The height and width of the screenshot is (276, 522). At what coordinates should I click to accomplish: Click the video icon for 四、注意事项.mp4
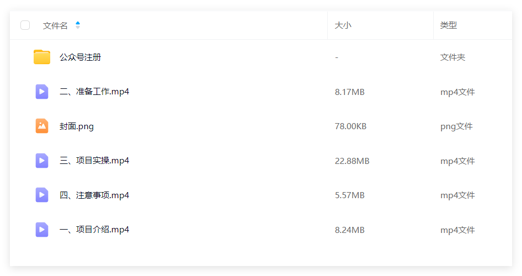(42, 195)
